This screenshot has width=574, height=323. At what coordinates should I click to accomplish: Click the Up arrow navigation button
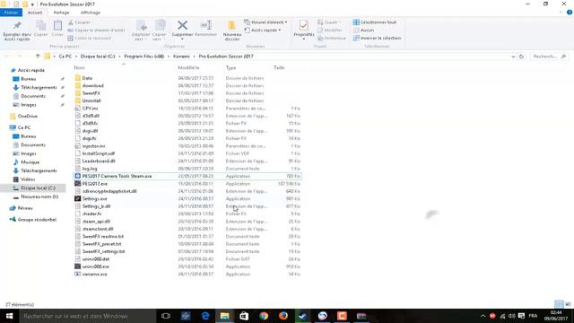38,56
